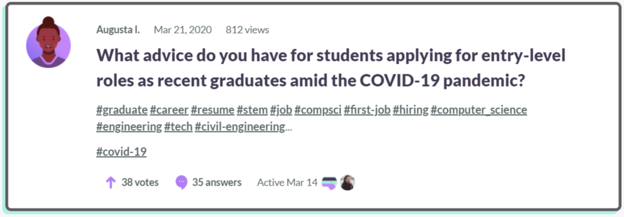Viewport: 624px width, 217px height.
Task: Click the purple answers speech bubble icon
Action: pyautogui.click(x=181, y=183)
